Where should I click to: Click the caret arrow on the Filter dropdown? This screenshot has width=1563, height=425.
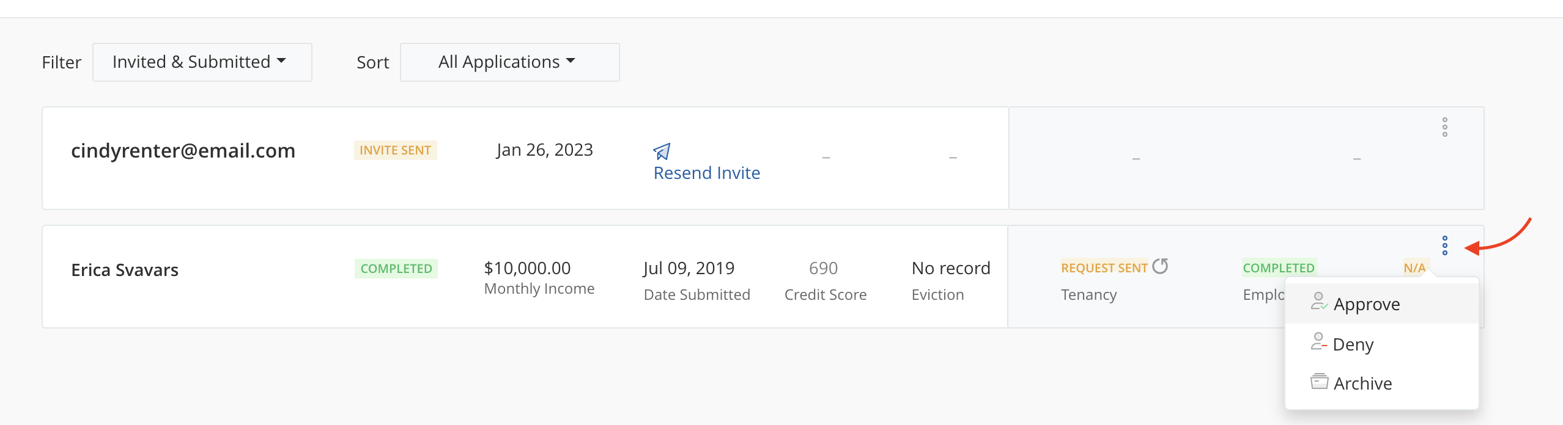(x=281, y=61)
